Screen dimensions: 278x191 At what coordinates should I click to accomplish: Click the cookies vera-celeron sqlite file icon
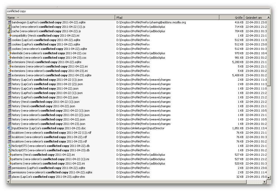(x=9, y=49)
